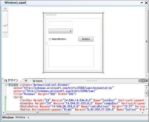Collapse the Grid element in XAML
The height and width of the screenshot is (122, 149).
coord(6,97)
